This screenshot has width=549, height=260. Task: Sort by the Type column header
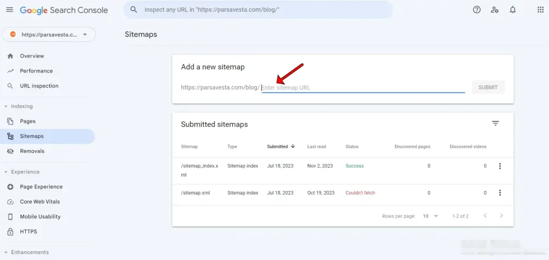pos(232,147)
